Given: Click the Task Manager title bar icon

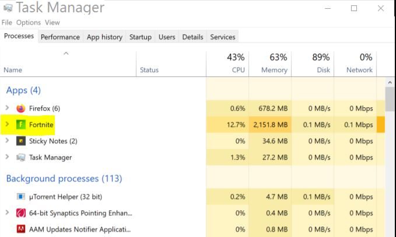Looking at the screenshot, I should 8,8.
